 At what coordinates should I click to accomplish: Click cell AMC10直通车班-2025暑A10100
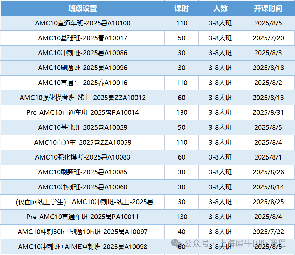pos(83,23)
